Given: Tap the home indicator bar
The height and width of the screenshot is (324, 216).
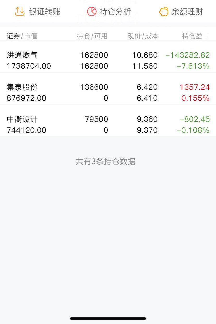Looking at the screenshot, I should pyautogui.click(x=108, y=319).
